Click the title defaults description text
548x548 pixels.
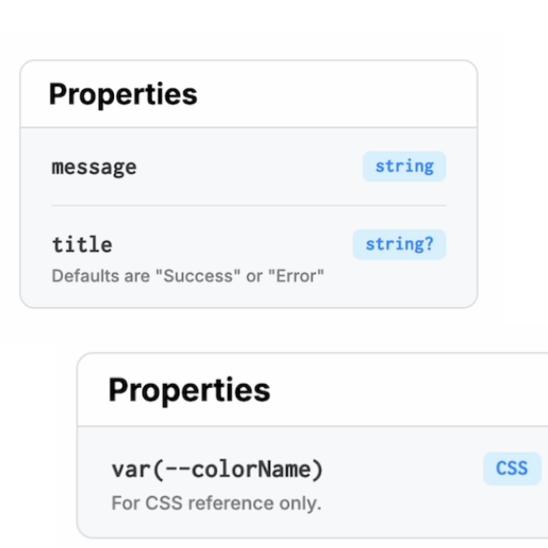click(188, 276)
